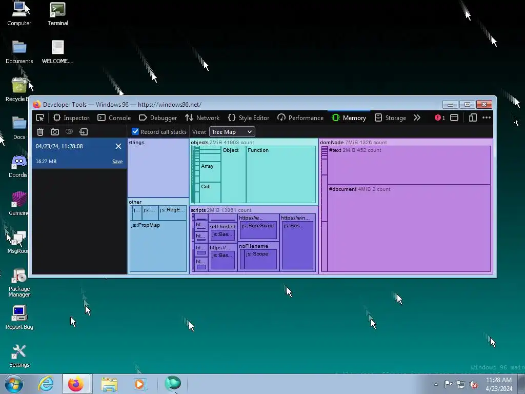Image resolution: width=525 pixels, height=394 pixels.
Task: Open the Gamein desktop icon
Action: coord(18,204)
